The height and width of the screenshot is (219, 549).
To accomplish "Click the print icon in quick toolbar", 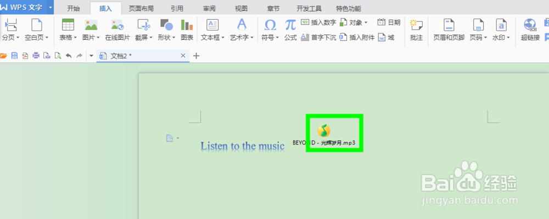I will coord(36,55).
